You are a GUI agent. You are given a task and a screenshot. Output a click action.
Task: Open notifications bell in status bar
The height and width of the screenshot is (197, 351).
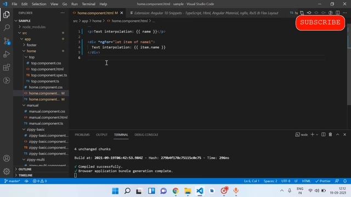point(345,181)
